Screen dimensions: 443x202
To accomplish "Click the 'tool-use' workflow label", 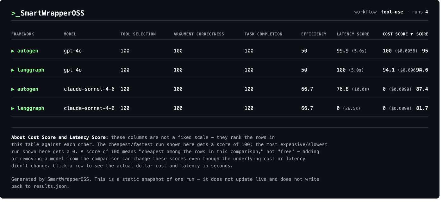I will [392, 12].
